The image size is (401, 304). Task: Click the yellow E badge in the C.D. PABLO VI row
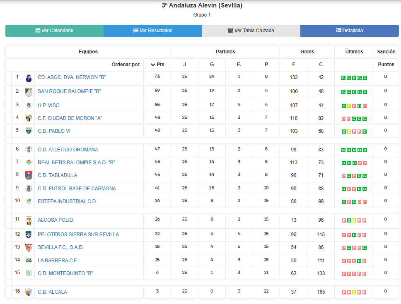[349, 132]
